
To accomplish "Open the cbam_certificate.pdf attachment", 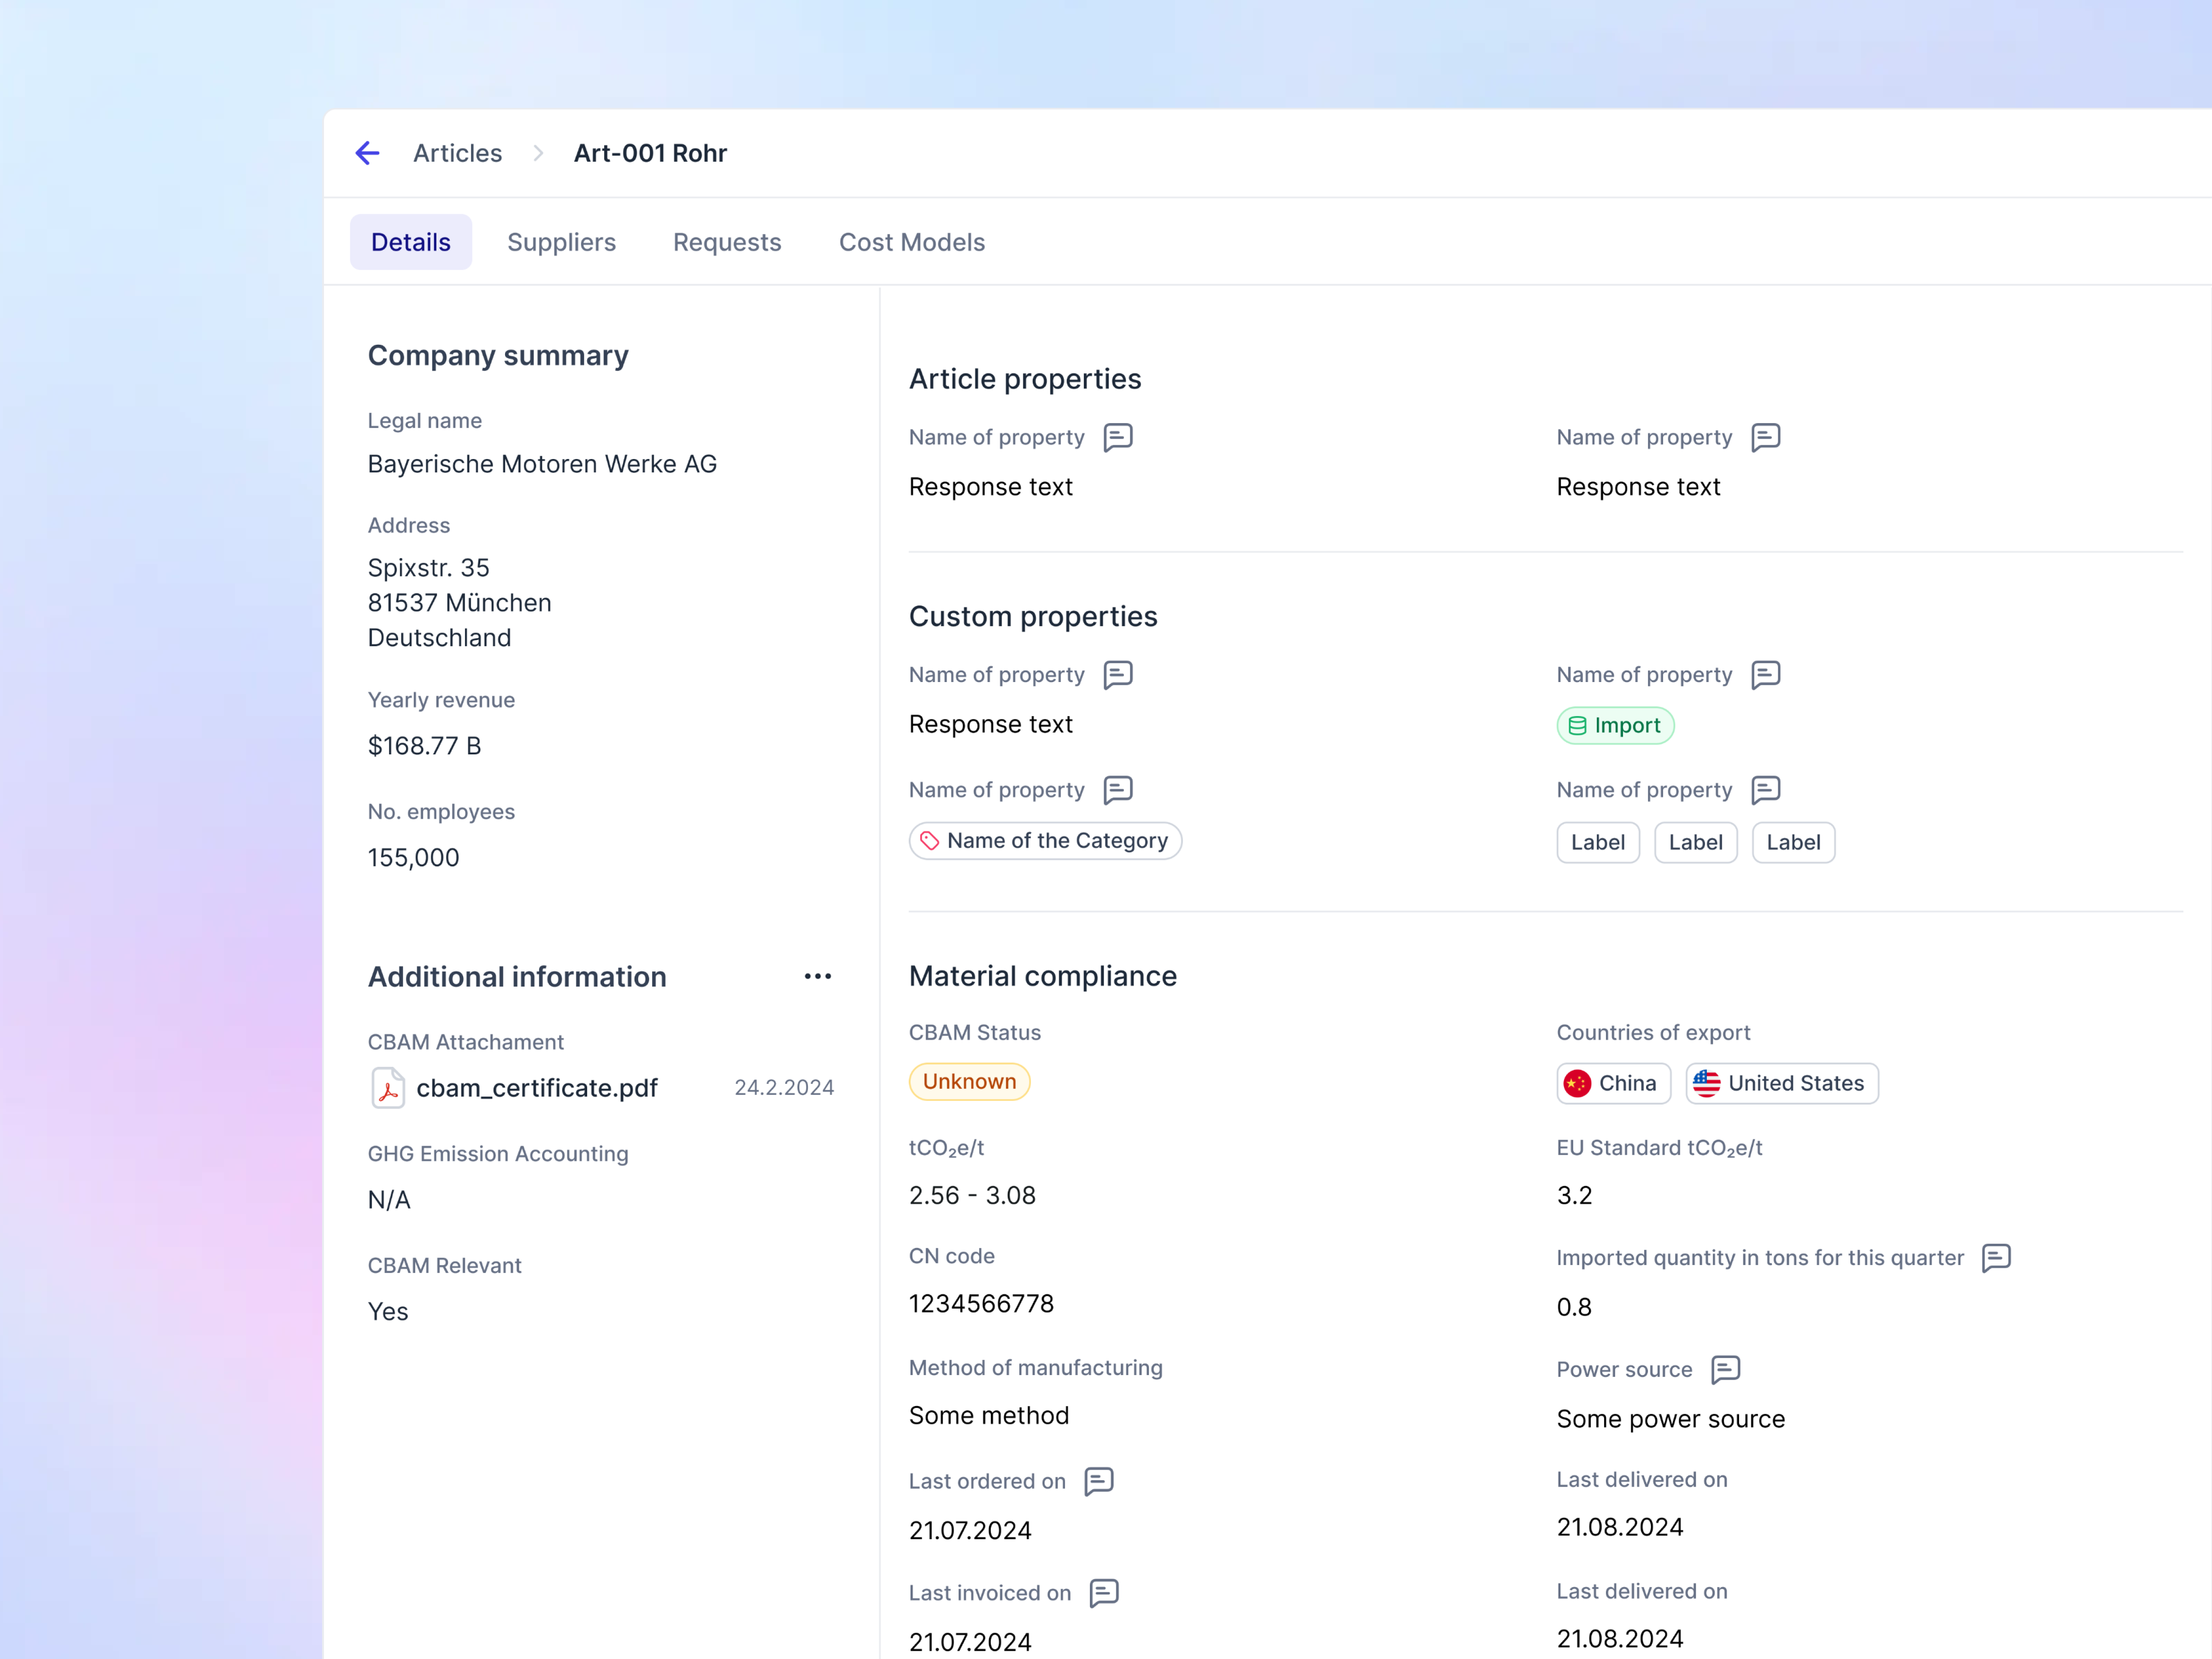I will 537,1088.
